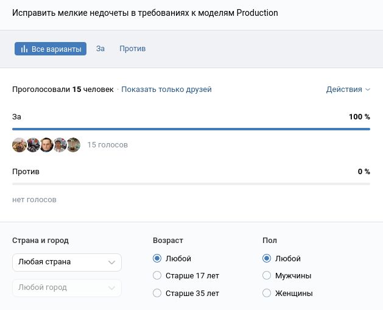The height and width of the screenshot is (310, 383).
Task: Choose «Мужчины» gender radio button
Action: click(x=267, y=276)
